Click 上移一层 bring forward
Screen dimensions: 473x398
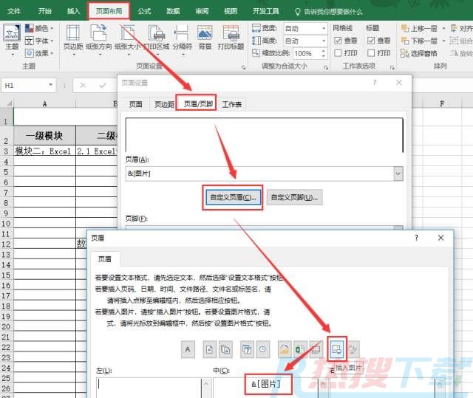point(420,28)
